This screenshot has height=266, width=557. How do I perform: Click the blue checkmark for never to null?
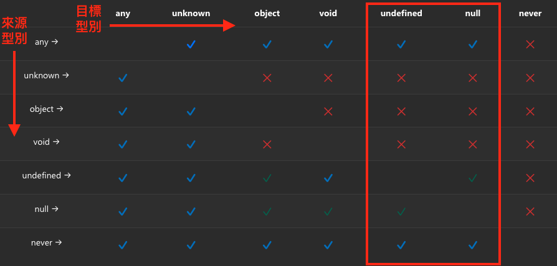point(472,245)
